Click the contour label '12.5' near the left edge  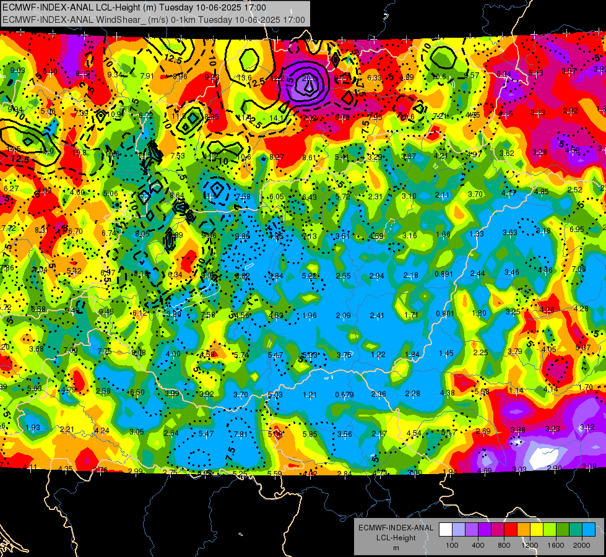20,159
